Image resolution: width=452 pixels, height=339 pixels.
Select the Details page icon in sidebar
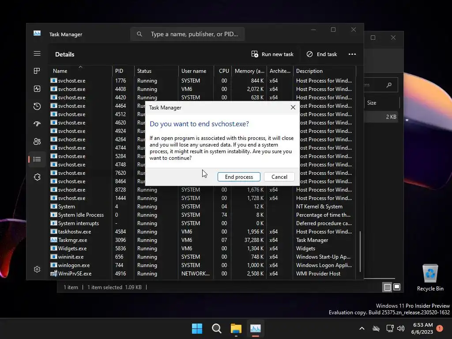pyautogui.click(x=37, y=159)
